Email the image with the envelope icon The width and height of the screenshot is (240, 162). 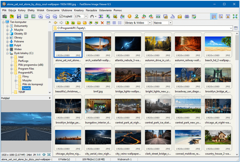click(x=180, y=16)
